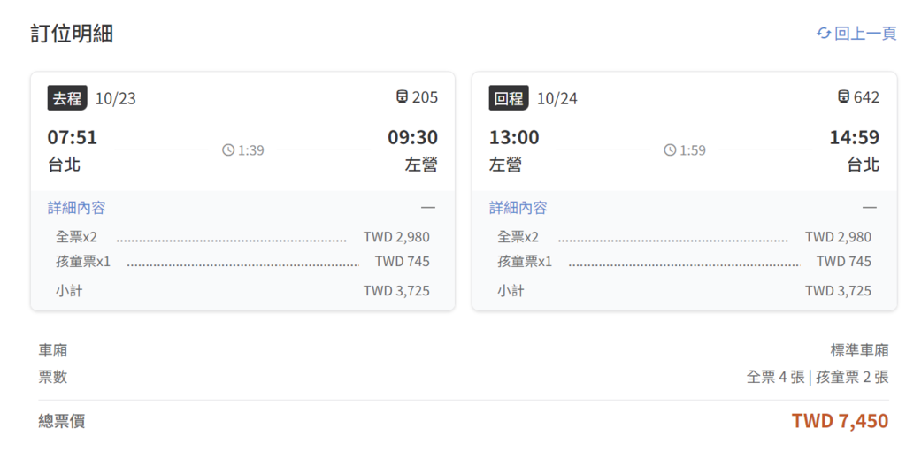Toggle the 詳細內容 section for the 回程 trip
This screenshot has width=906, height=459.
(518, 208)
